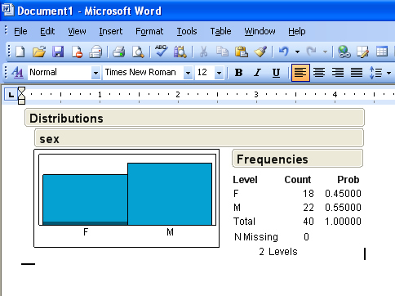Viewport: 395px width, 296px height.
Task: Open the Format menu
Action: [x=149, y=31]
